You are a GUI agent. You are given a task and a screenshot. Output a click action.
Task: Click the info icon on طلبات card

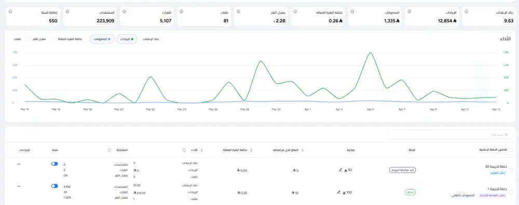click(181, 11)
